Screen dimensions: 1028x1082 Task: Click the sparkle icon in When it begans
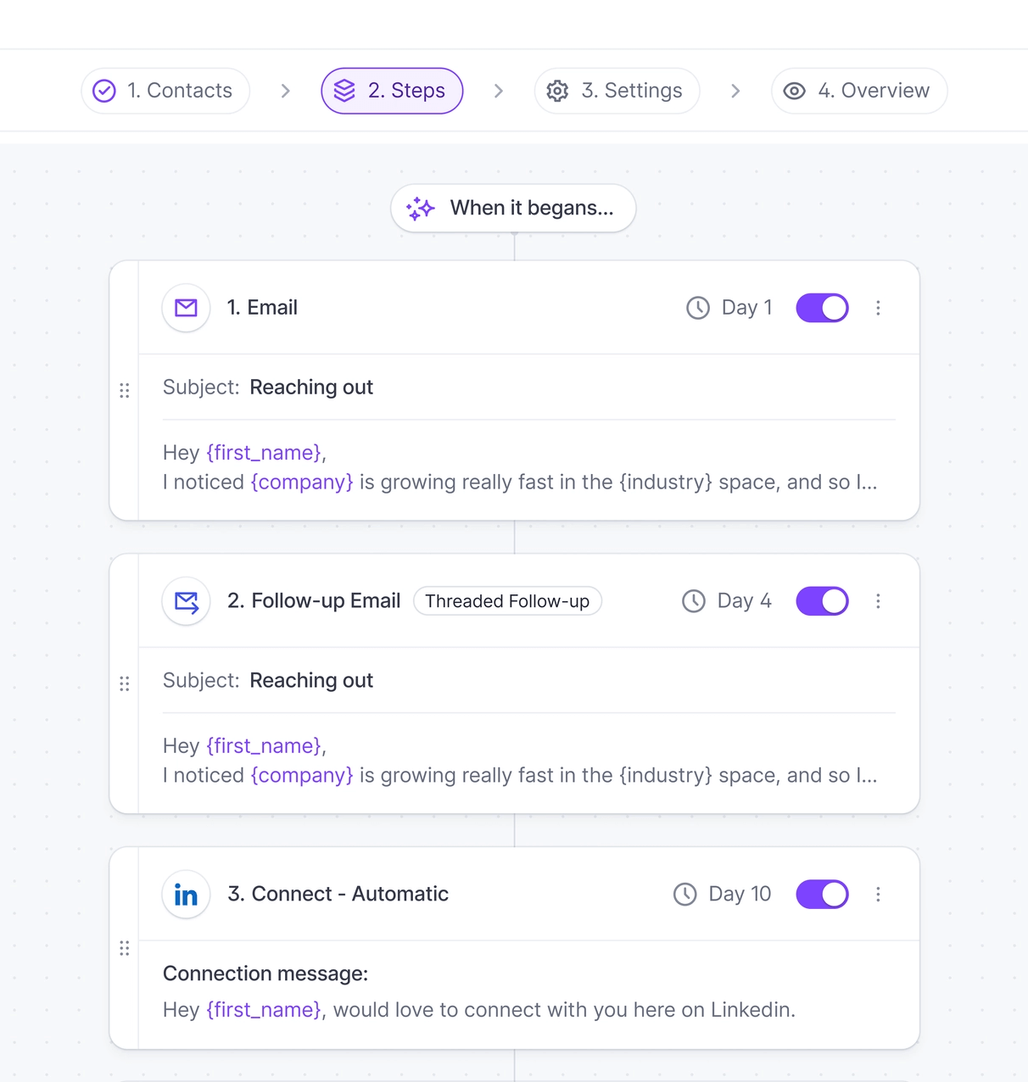[420, 209]
